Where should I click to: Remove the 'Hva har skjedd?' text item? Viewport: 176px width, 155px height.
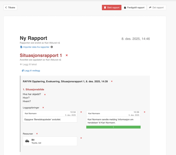(45, 94)
